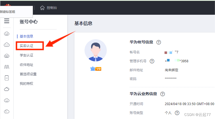Image resolution: width=215 pixels, height=119 pixels.
Task: Open 首选项设置 menu item
Action: 28,74
